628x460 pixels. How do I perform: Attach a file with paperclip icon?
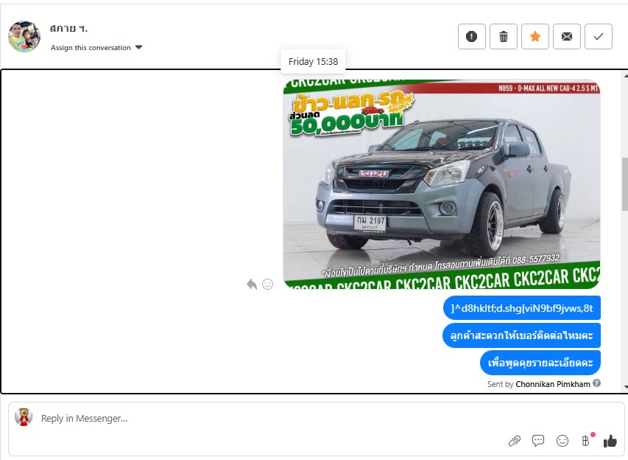coord(515,441)
